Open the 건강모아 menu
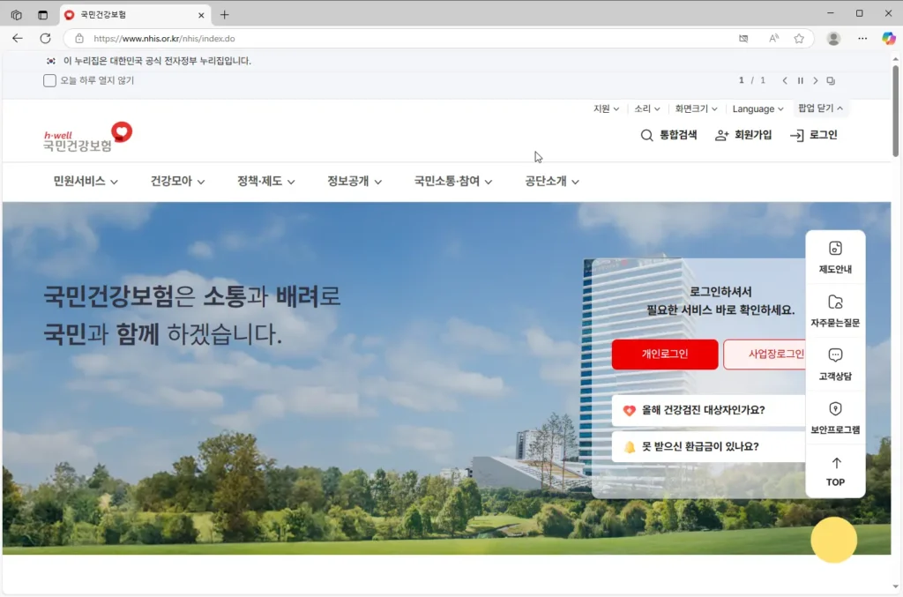903x597 pixels. click(177, 182)
